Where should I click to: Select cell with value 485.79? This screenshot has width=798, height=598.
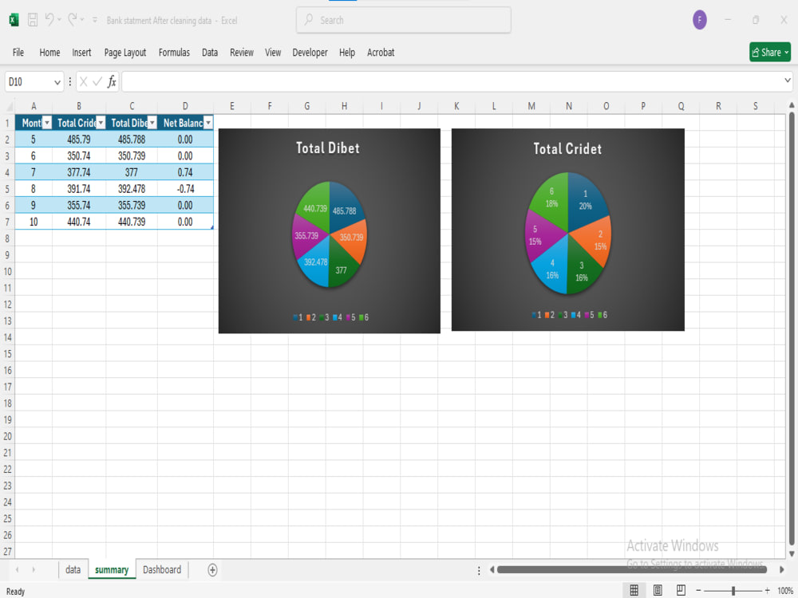pos(79,140)
